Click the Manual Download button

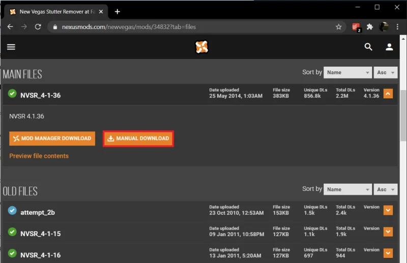point(138,139)
